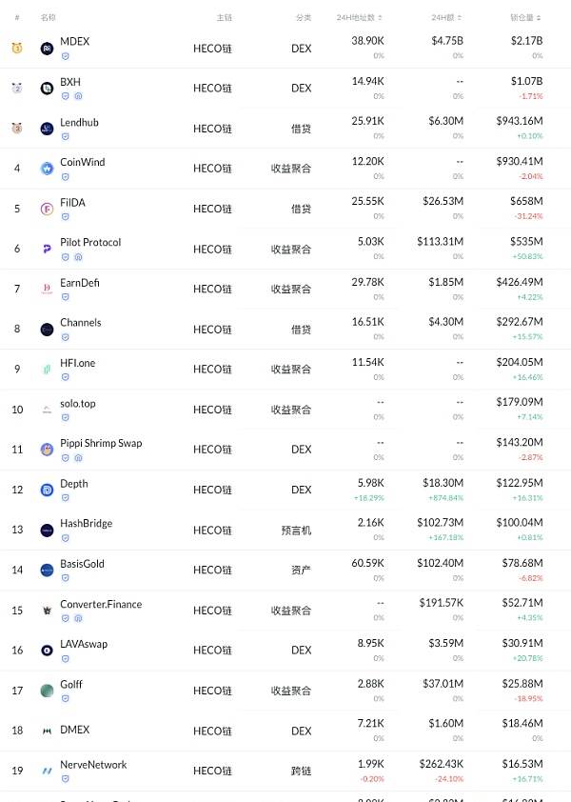Click the CoinWind project logo

coord(47,169)
